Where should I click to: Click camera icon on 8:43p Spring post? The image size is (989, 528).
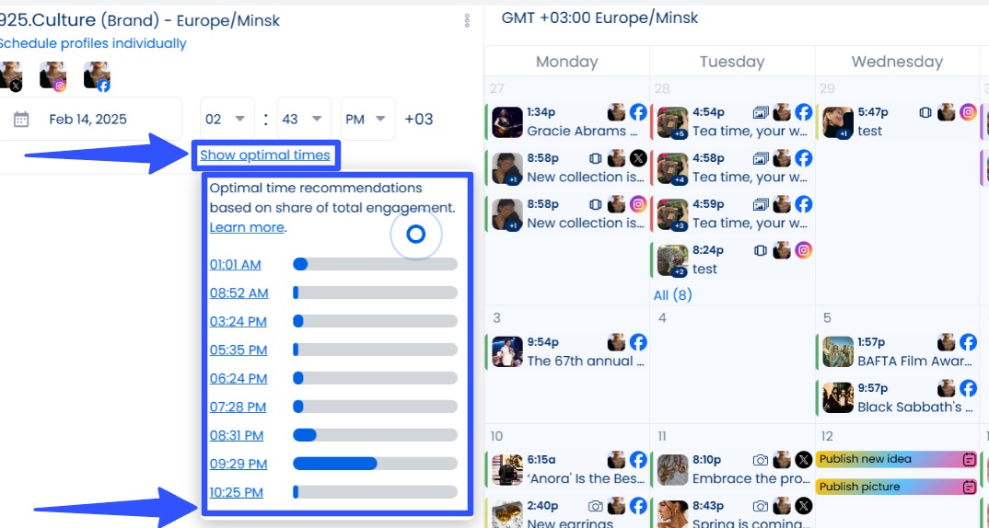[x=761, y=506]
